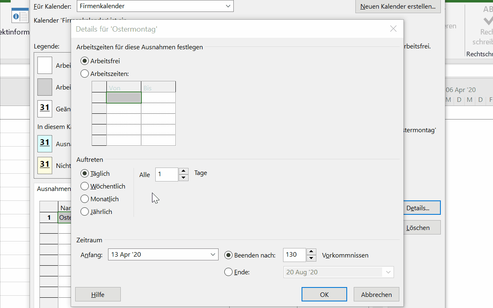
Task: Open the Anfang date dropdown
Action: (x=213, y=255)
